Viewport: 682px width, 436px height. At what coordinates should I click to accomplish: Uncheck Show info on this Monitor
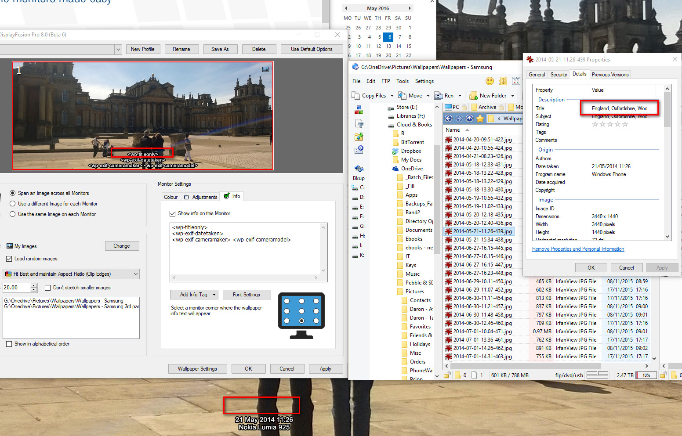point(173,213)
